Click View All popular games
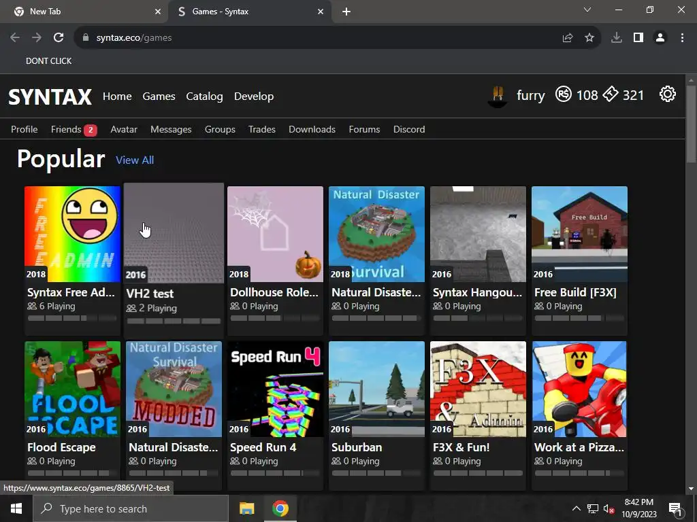Viewport: 697px width, 522px height. (x=135, y=160)
